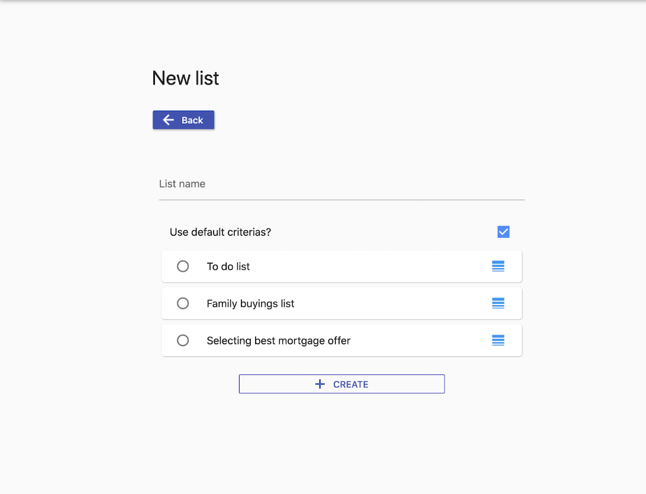Open criteria list icon for Family buyings list

[498, 303]
